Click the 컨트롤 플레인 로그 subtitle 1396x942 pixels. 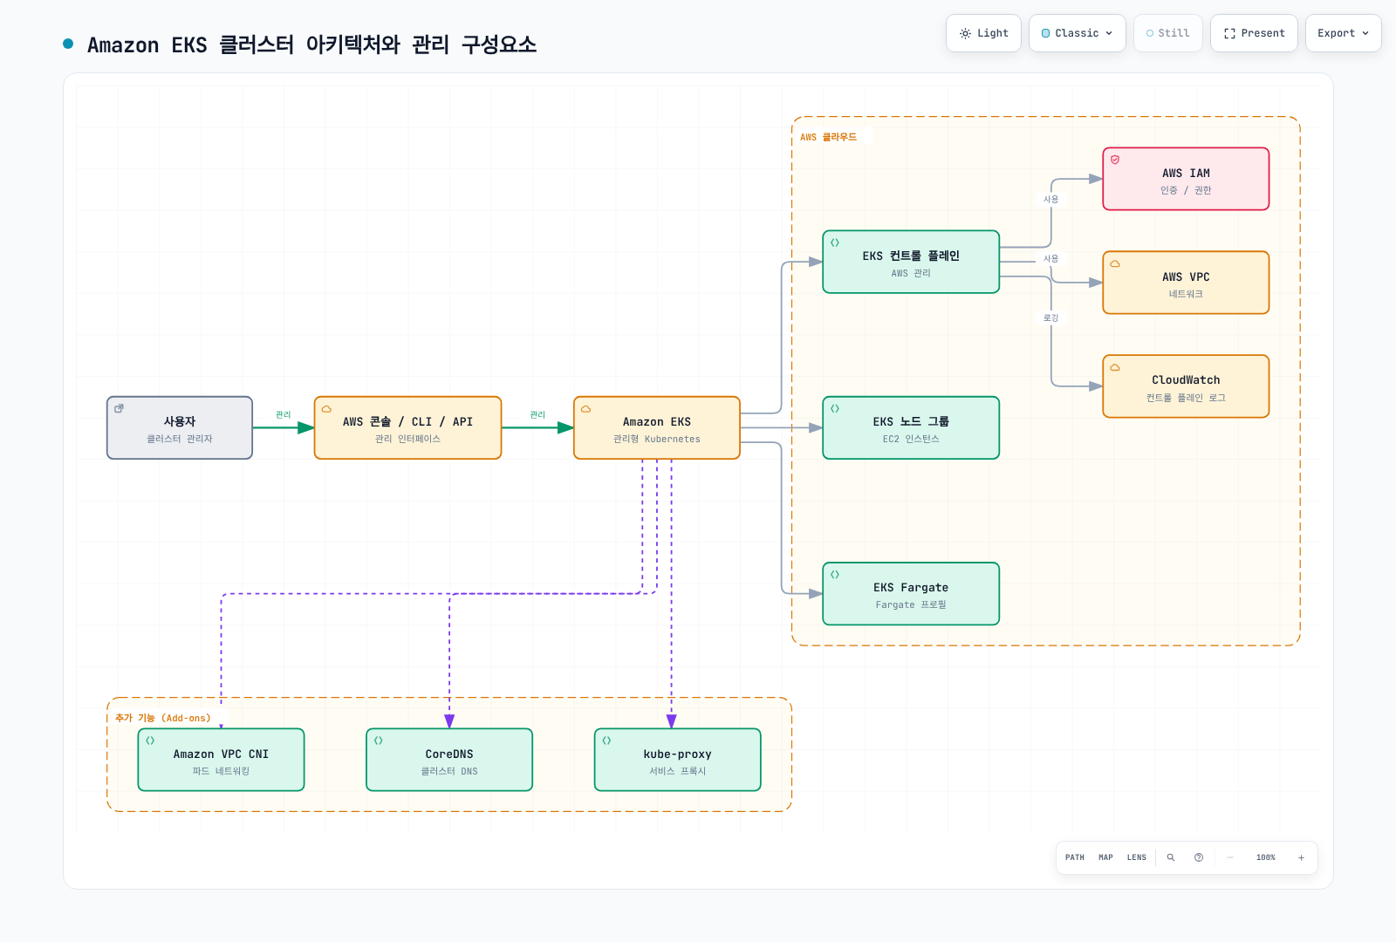tap(1186, 398)
